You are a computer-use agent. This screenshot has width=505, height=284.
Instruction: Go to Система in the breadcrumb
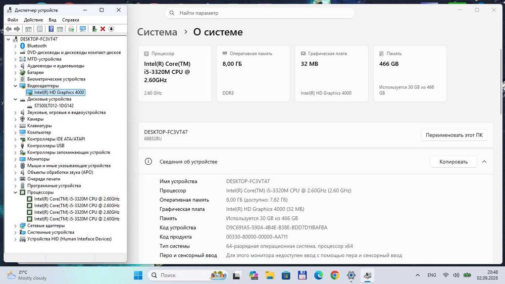tap(157, 32)
